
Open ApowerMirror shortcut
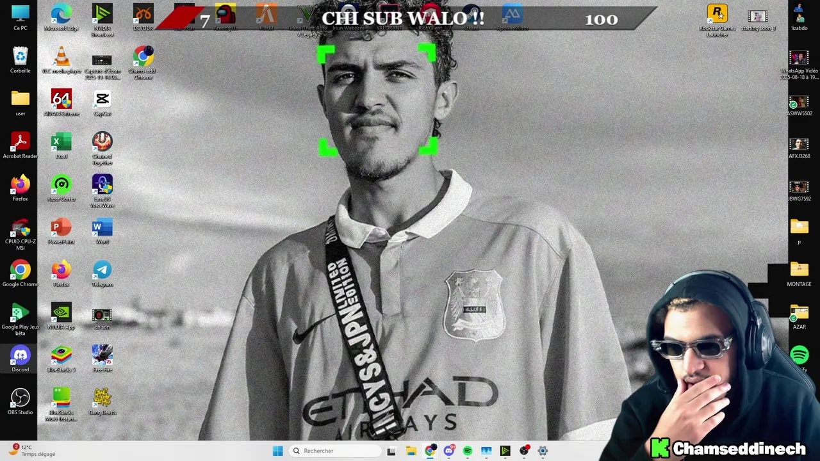click(512, 18)
